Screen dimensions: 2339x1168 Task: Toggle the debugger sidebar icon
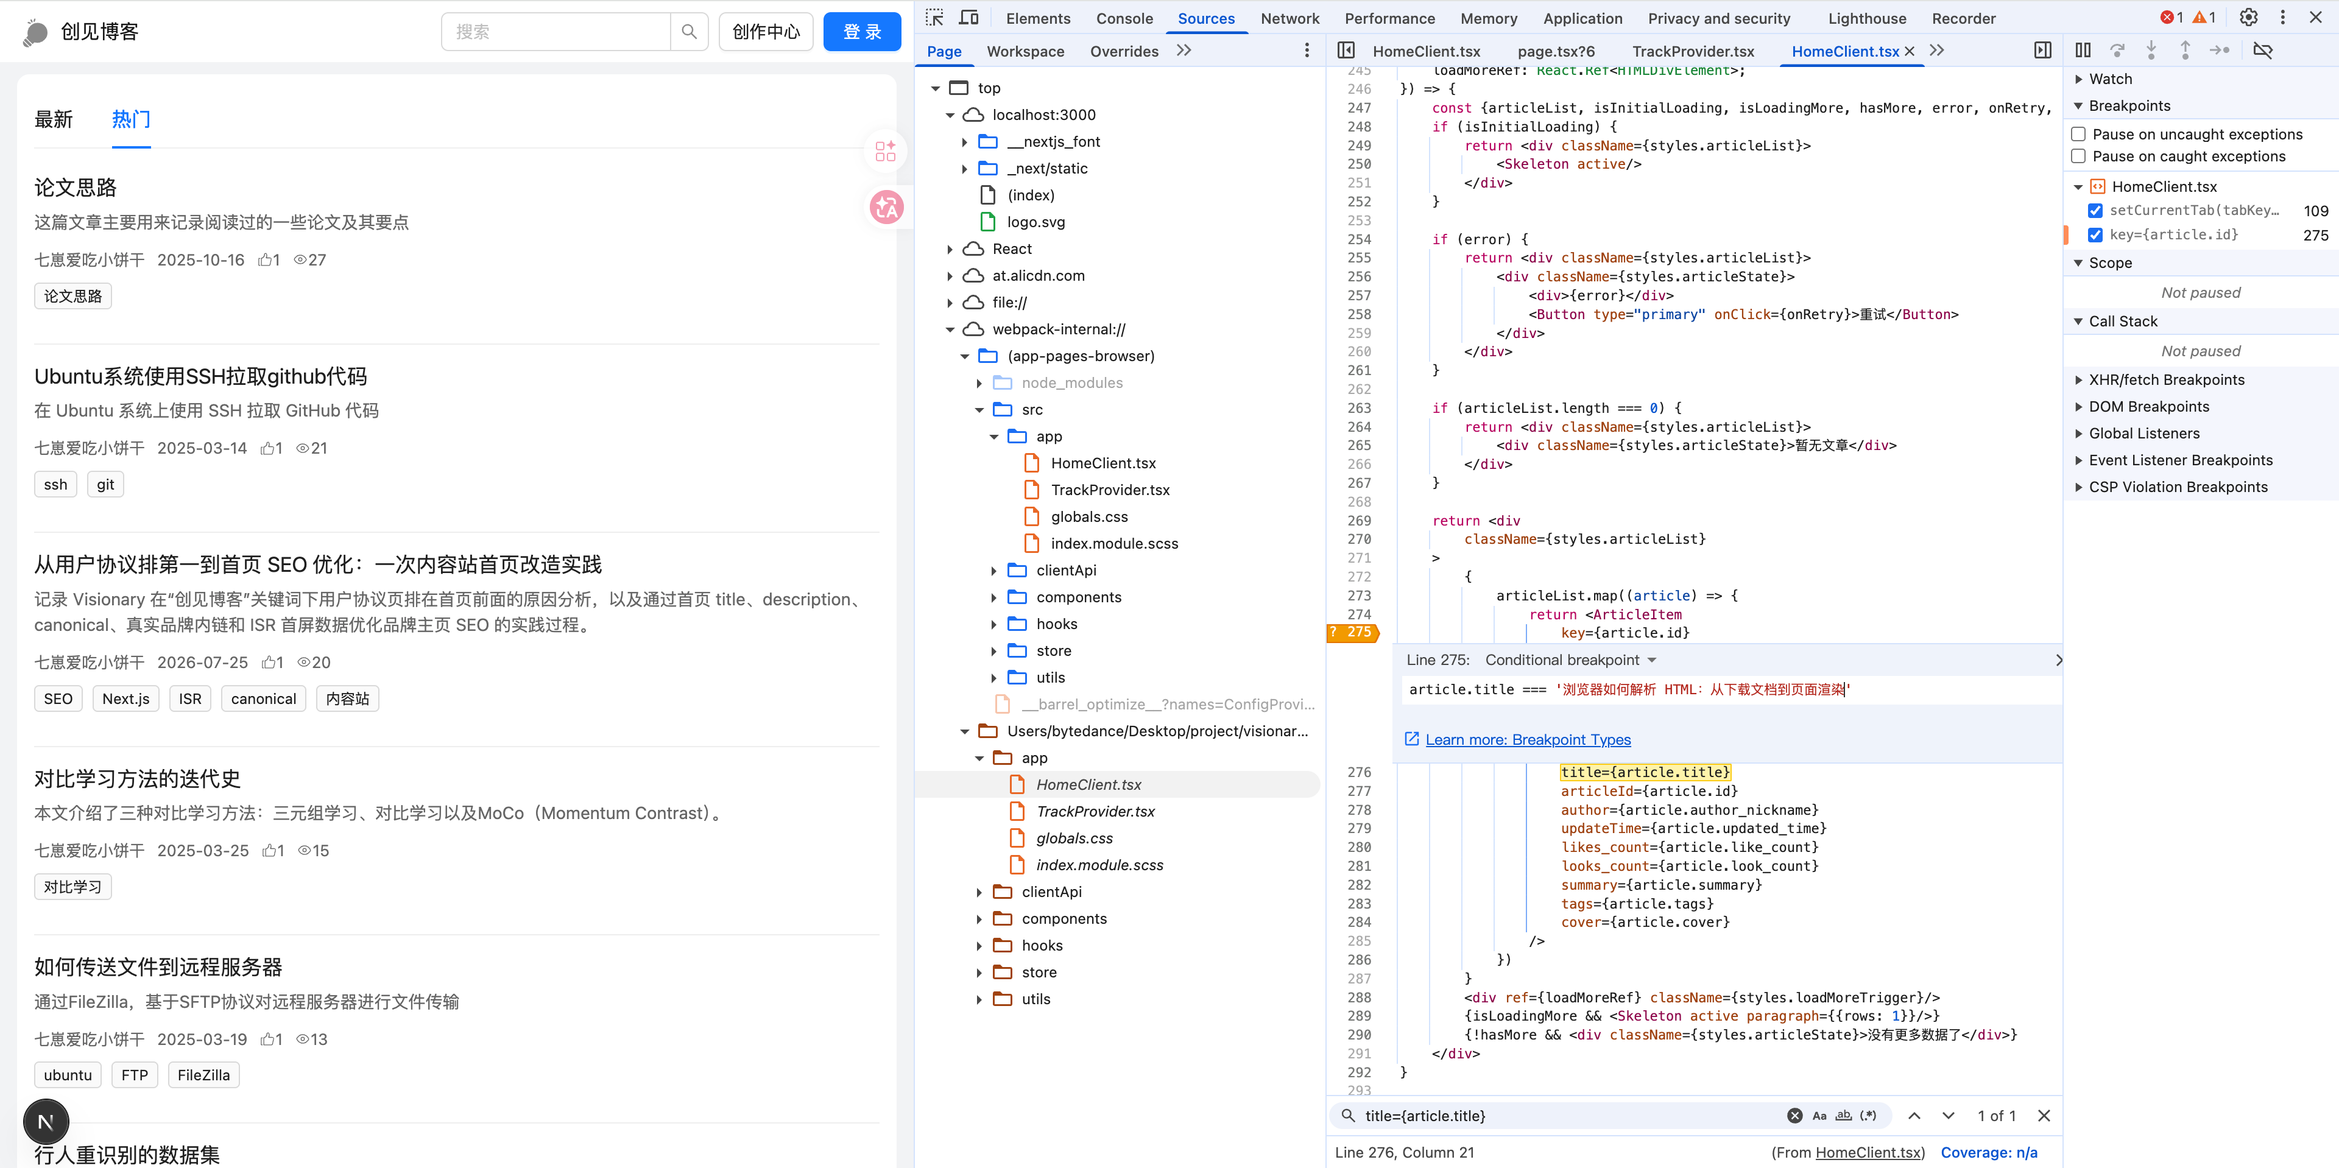[x=2043, y=51]
